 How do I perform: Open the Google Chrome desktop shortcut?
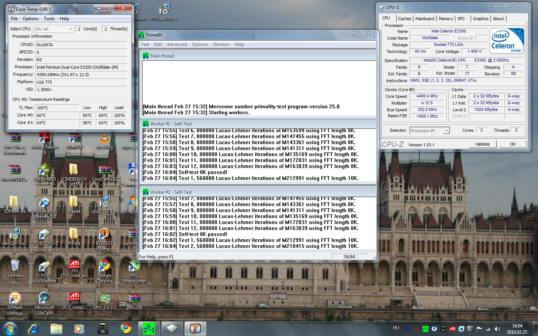[104, 272]
